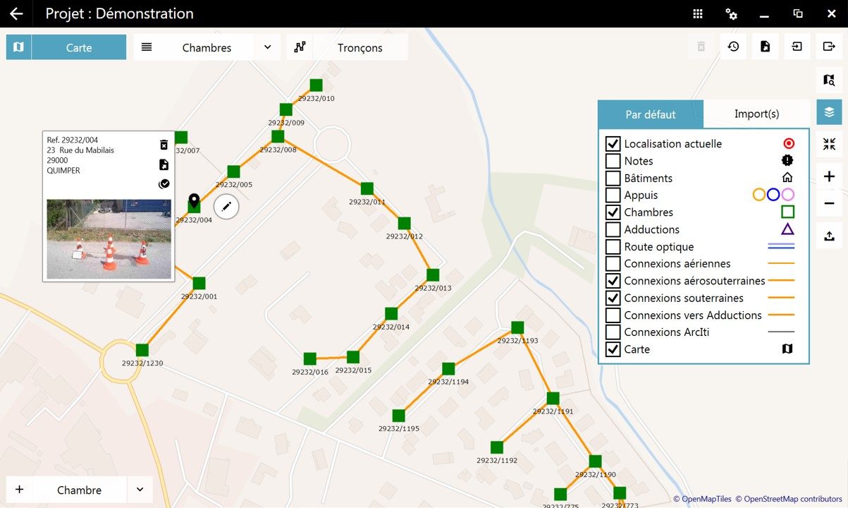
Task: Zoom out with the minus button
Action: (x=829, y=205)
